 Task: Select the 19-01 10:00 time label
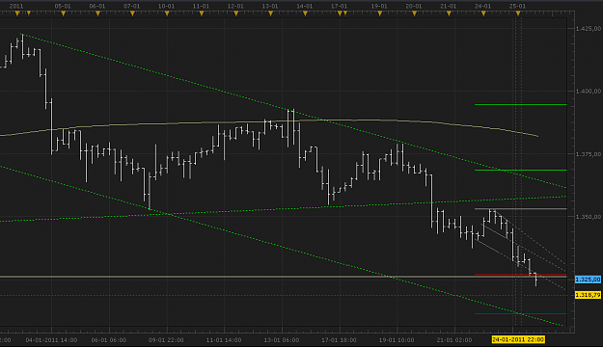pos(397,340)
